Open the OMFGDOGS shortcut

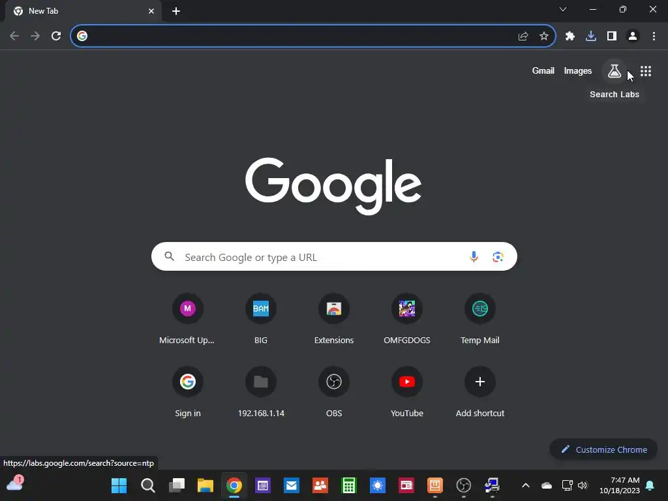click(x=407, y=318)
